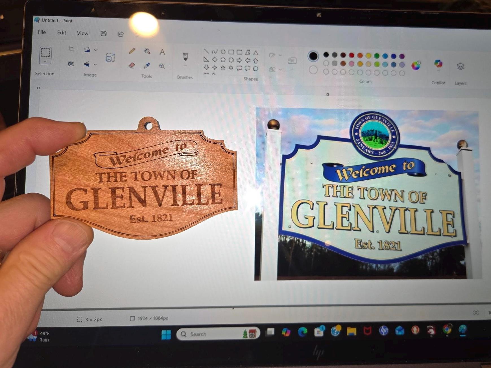Choose the red palette color
The height and width of the screenshot is (368, 491).
click(x=352, y=55)
